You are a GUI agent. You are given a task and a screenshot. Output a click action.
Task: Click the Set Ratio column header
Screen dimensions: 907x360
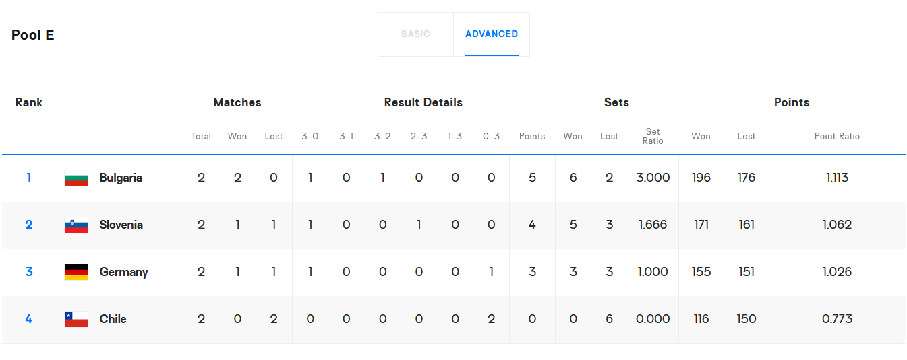[653, 136]
